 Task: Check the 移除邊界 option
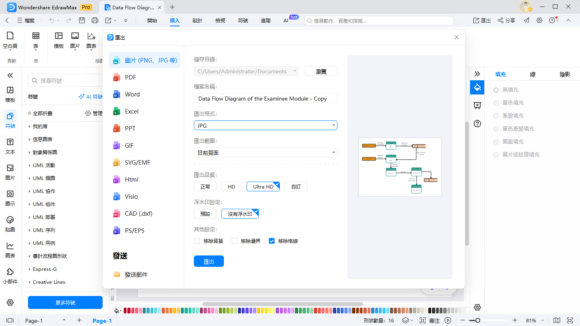point(234,240)
